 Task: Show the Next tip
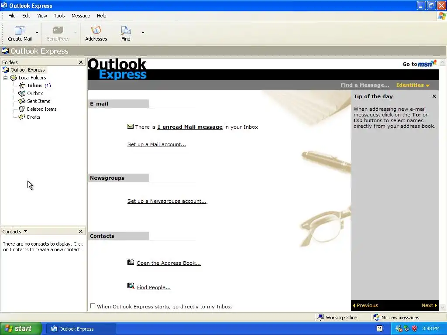[429, 305]
